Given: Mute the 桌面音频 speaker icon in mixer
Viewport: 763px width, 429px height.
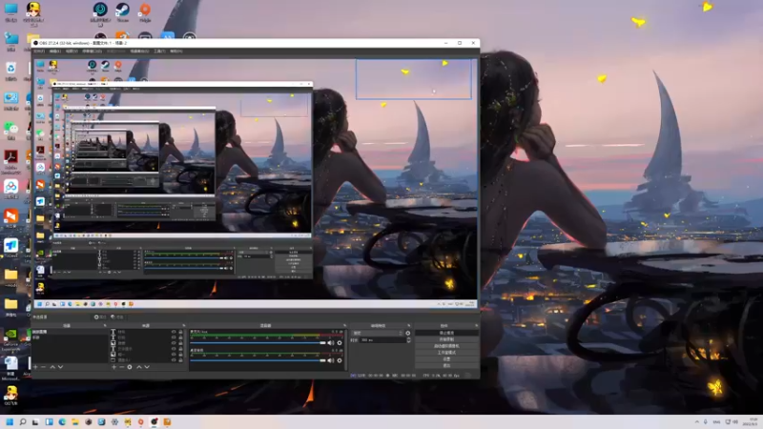Looking at the screenshot, I should point(331,360).
